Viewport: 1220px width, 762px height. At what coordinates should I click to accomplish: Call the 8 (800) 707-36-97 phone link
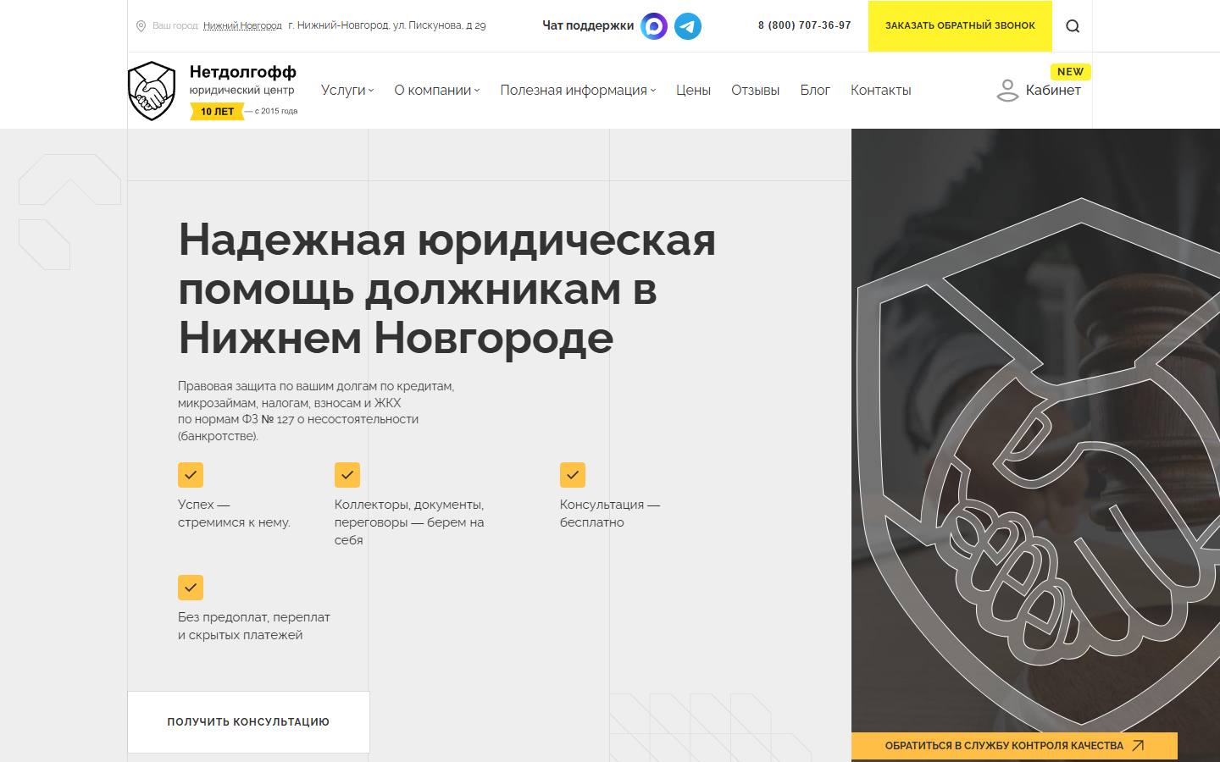click(804, 25)
